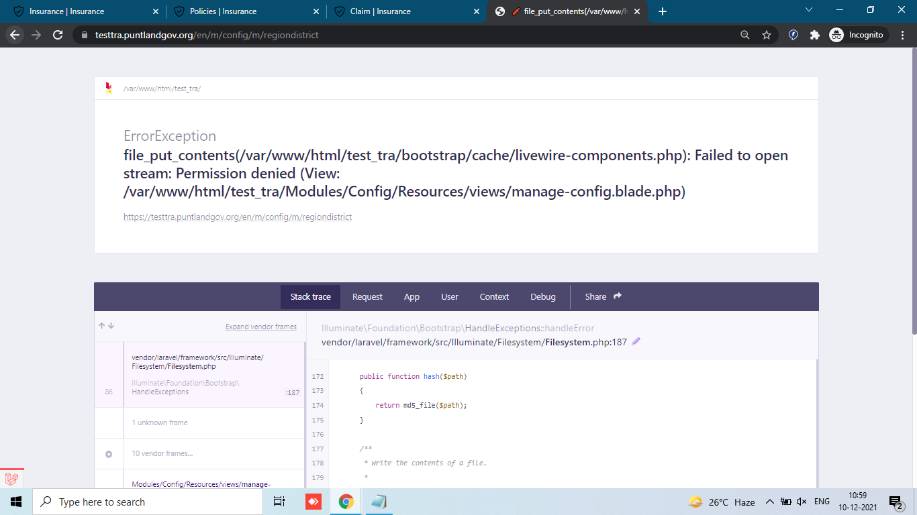Show hidden system tray icons
Viewport: 917px width, 515px height.
(x=769, y=502)
